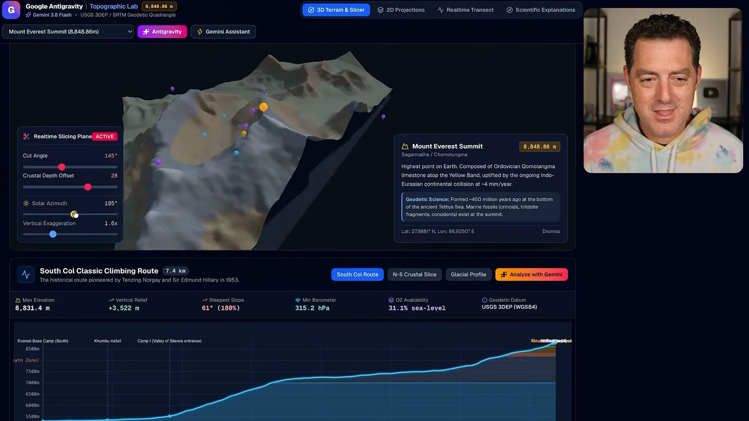
Task: Click the Steepest Slope icon
Action: (205, 300)
